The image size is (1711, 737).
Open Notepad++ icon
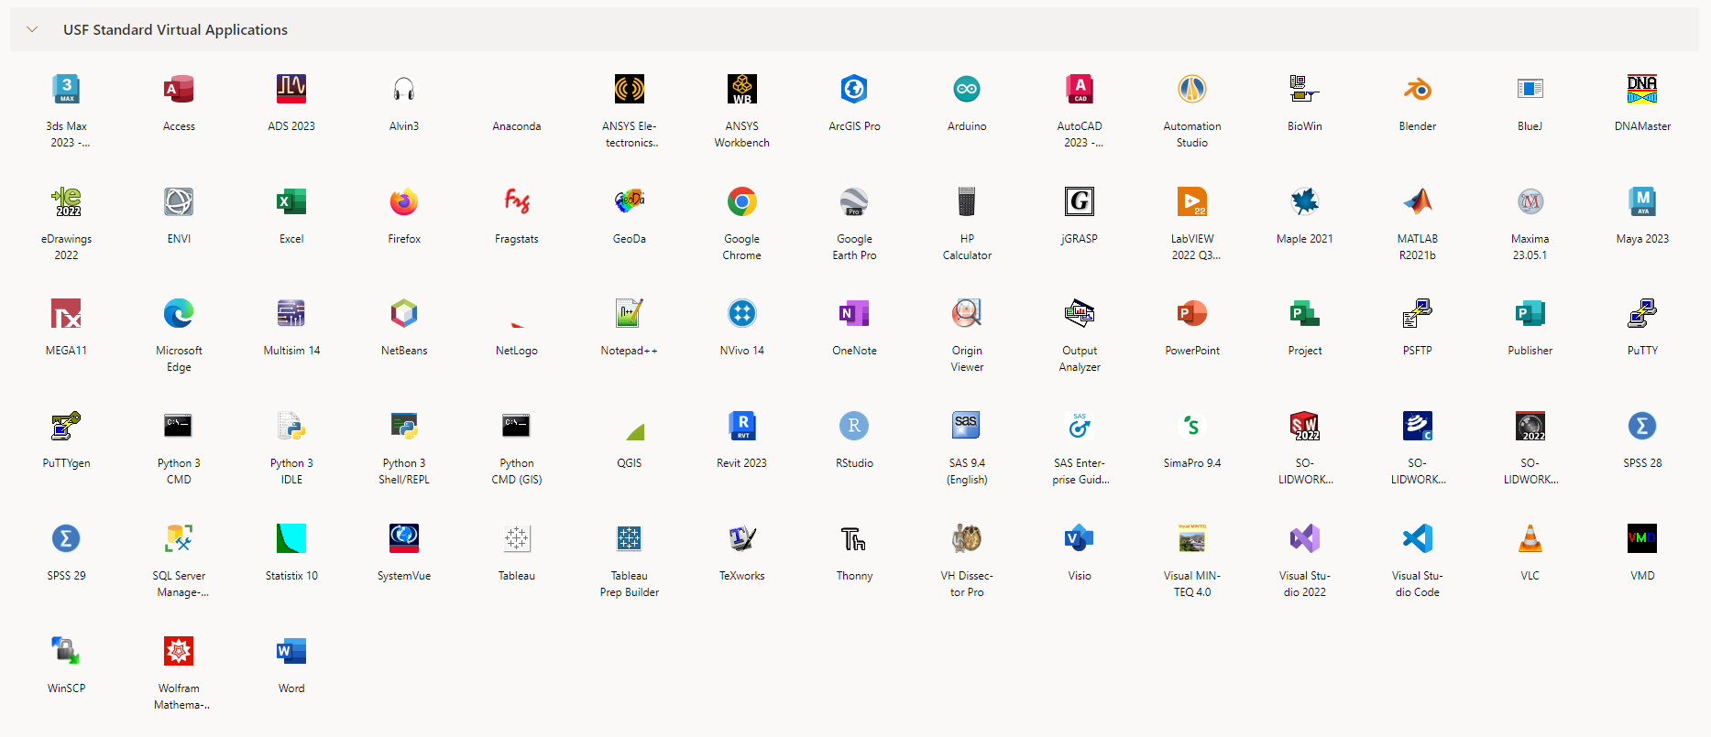[x=630, y=314]
